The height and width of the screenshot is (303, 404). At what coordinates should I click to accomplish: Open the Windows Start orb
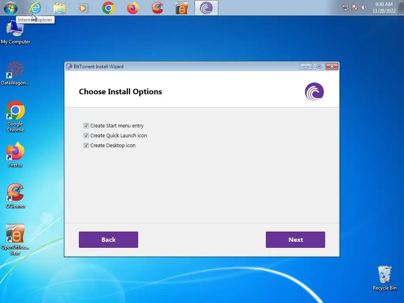click(11, 8)
